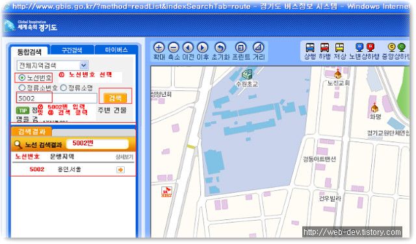Viewport: 416px width, 244px height.
Task: Click the 노선번호 column header
Action: click(x=27, y=156)
